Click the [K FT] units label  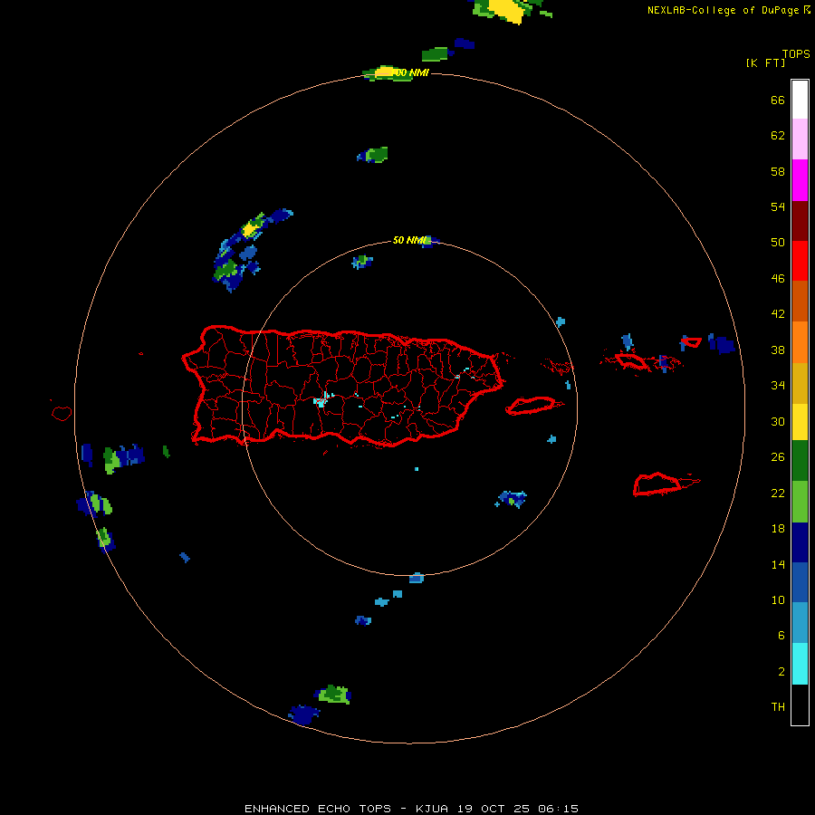click(765, 62)
